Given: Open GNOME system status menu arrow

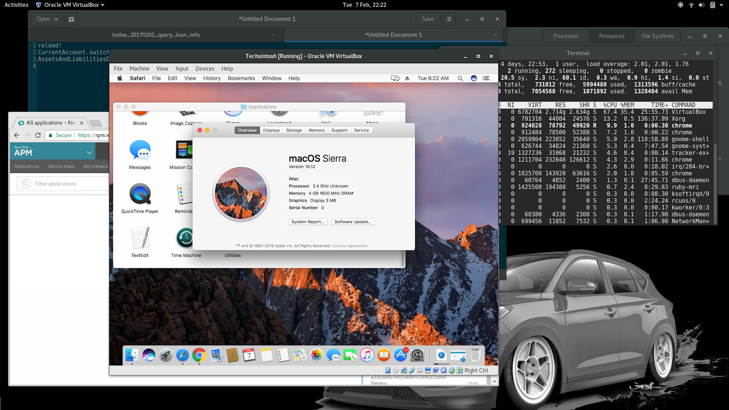Looking at the screenshot, I should point(721,5).
